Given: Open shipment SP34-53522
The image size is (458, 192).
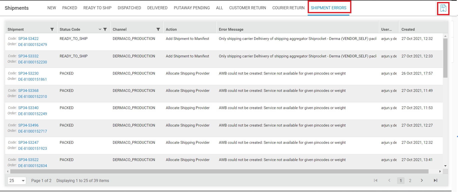Looking at the screenshot, I should click(28, 160).
